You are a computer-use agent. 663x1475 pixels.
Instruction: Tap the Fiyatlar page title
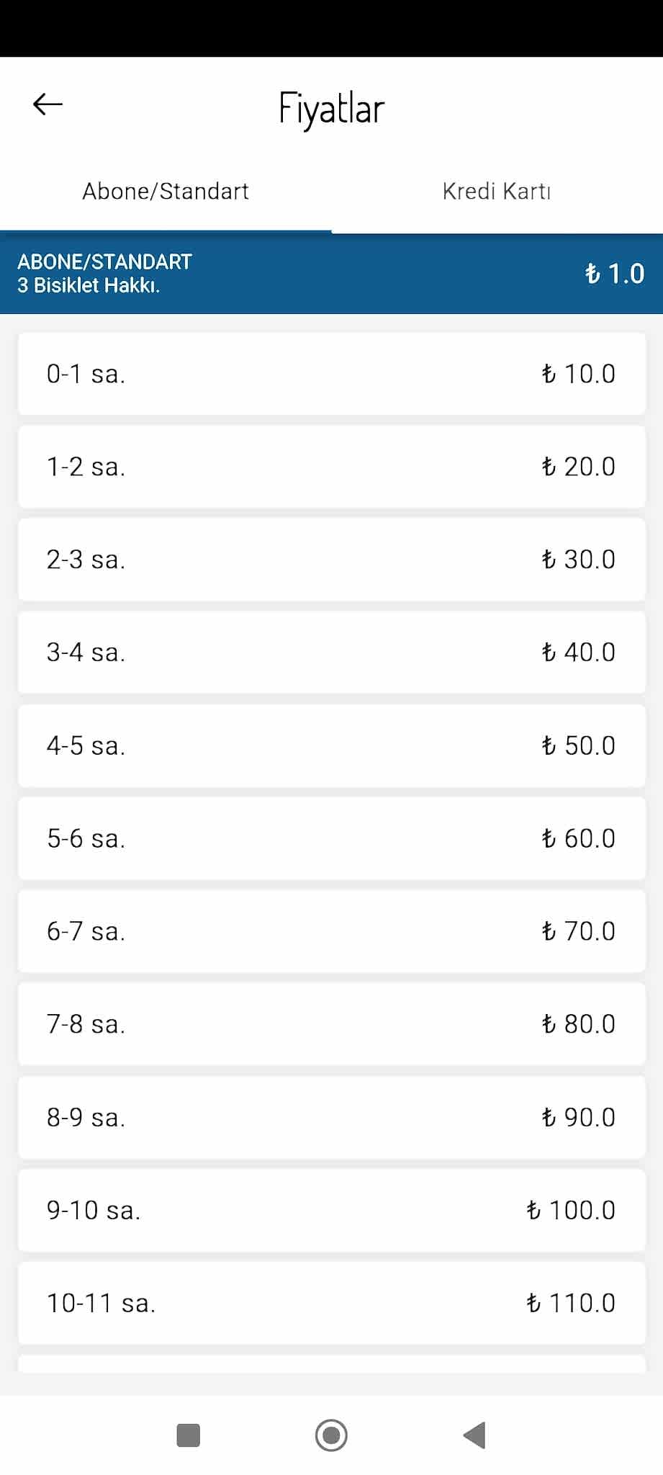(331, 109)
